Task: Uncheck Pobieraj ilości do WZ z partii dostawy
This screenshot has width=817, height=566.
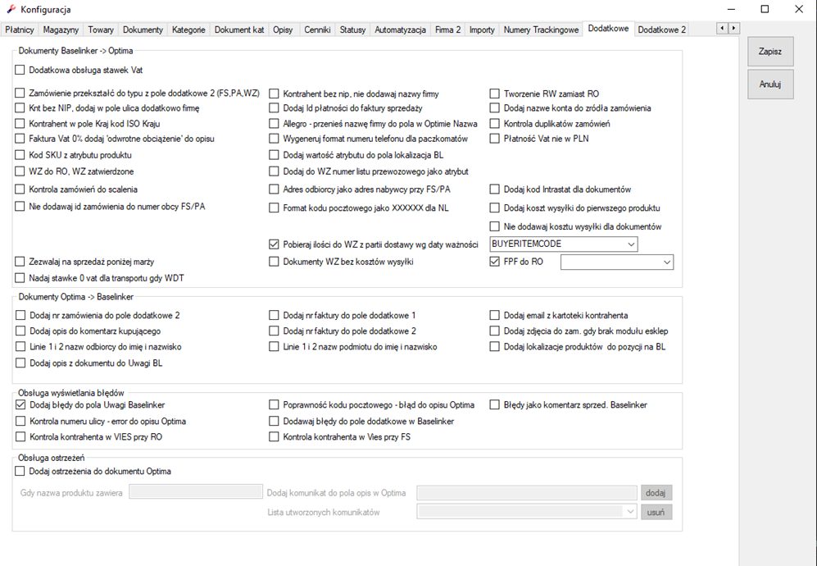Action: (x=274, y=244)
